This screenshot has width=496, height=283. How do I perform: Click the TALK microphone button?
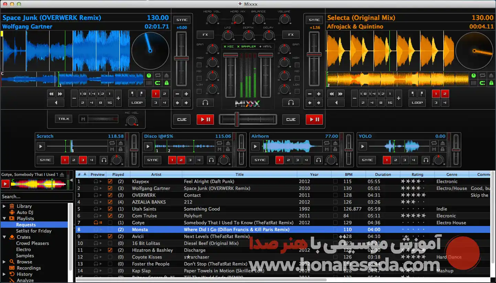64,119
